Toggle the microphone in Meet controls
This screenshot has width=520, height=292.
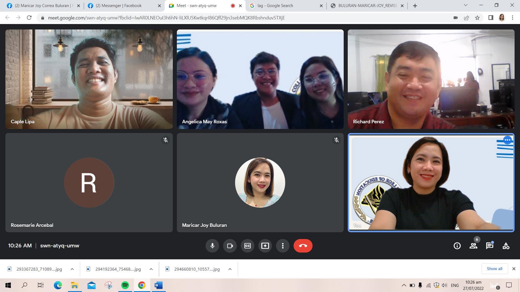pos(212,246)
